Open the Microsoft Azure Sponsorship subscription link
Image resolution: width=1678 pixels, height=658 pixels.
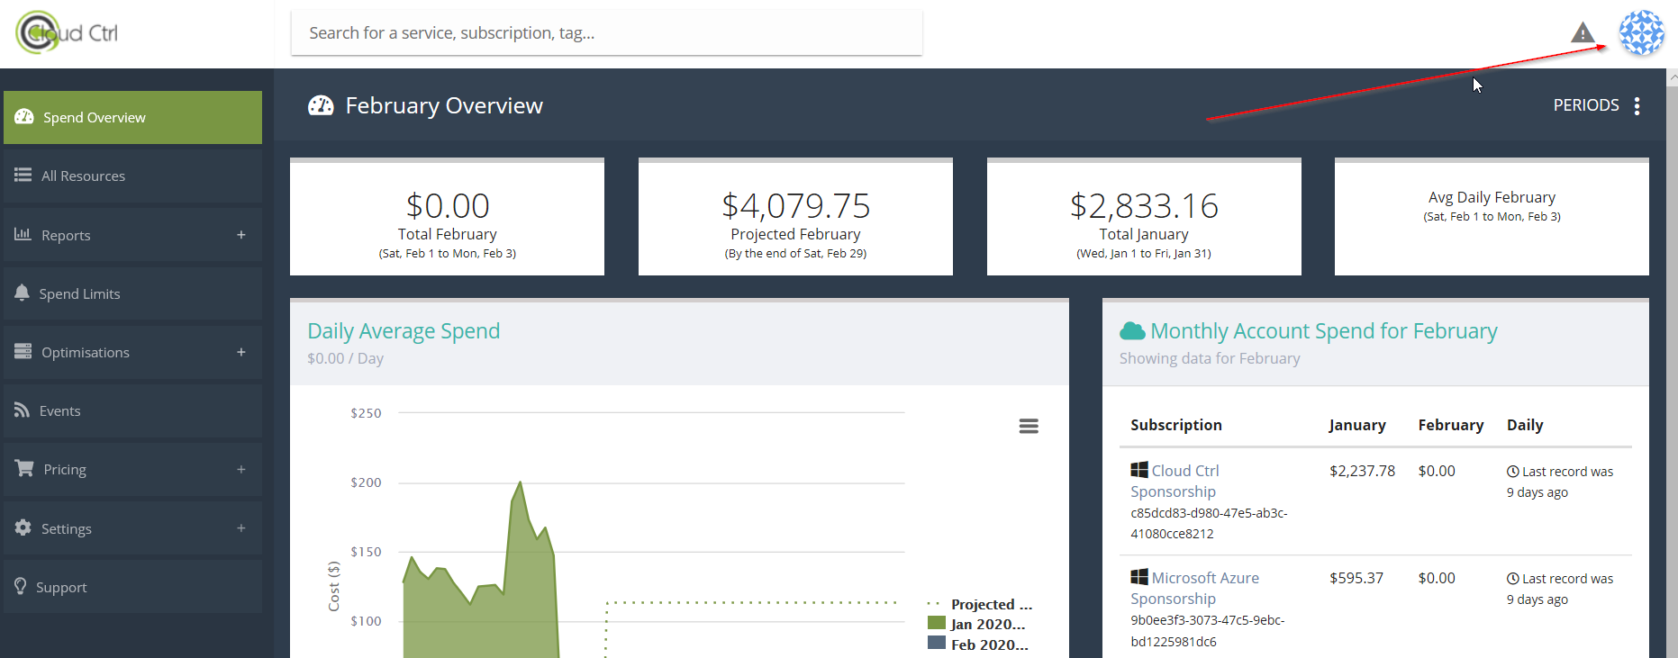pyautogui.click(x=1194, y=588)
